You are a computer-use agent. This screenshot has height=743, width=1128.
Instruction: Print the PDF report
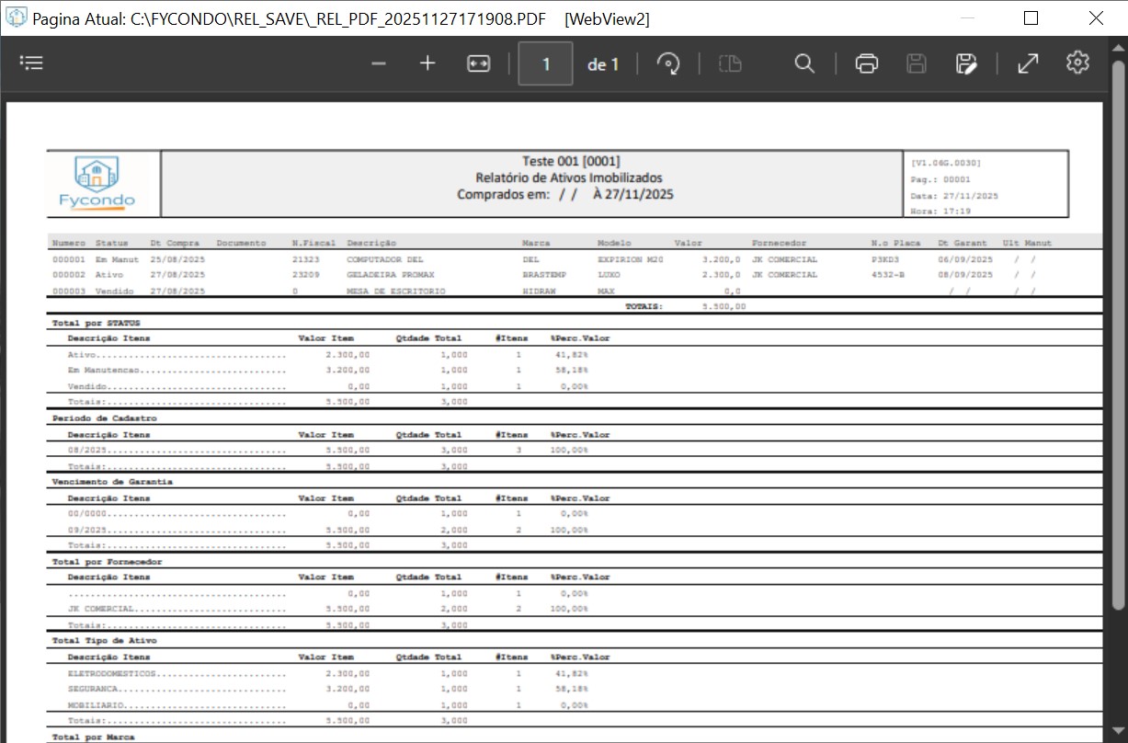[867, 63]
